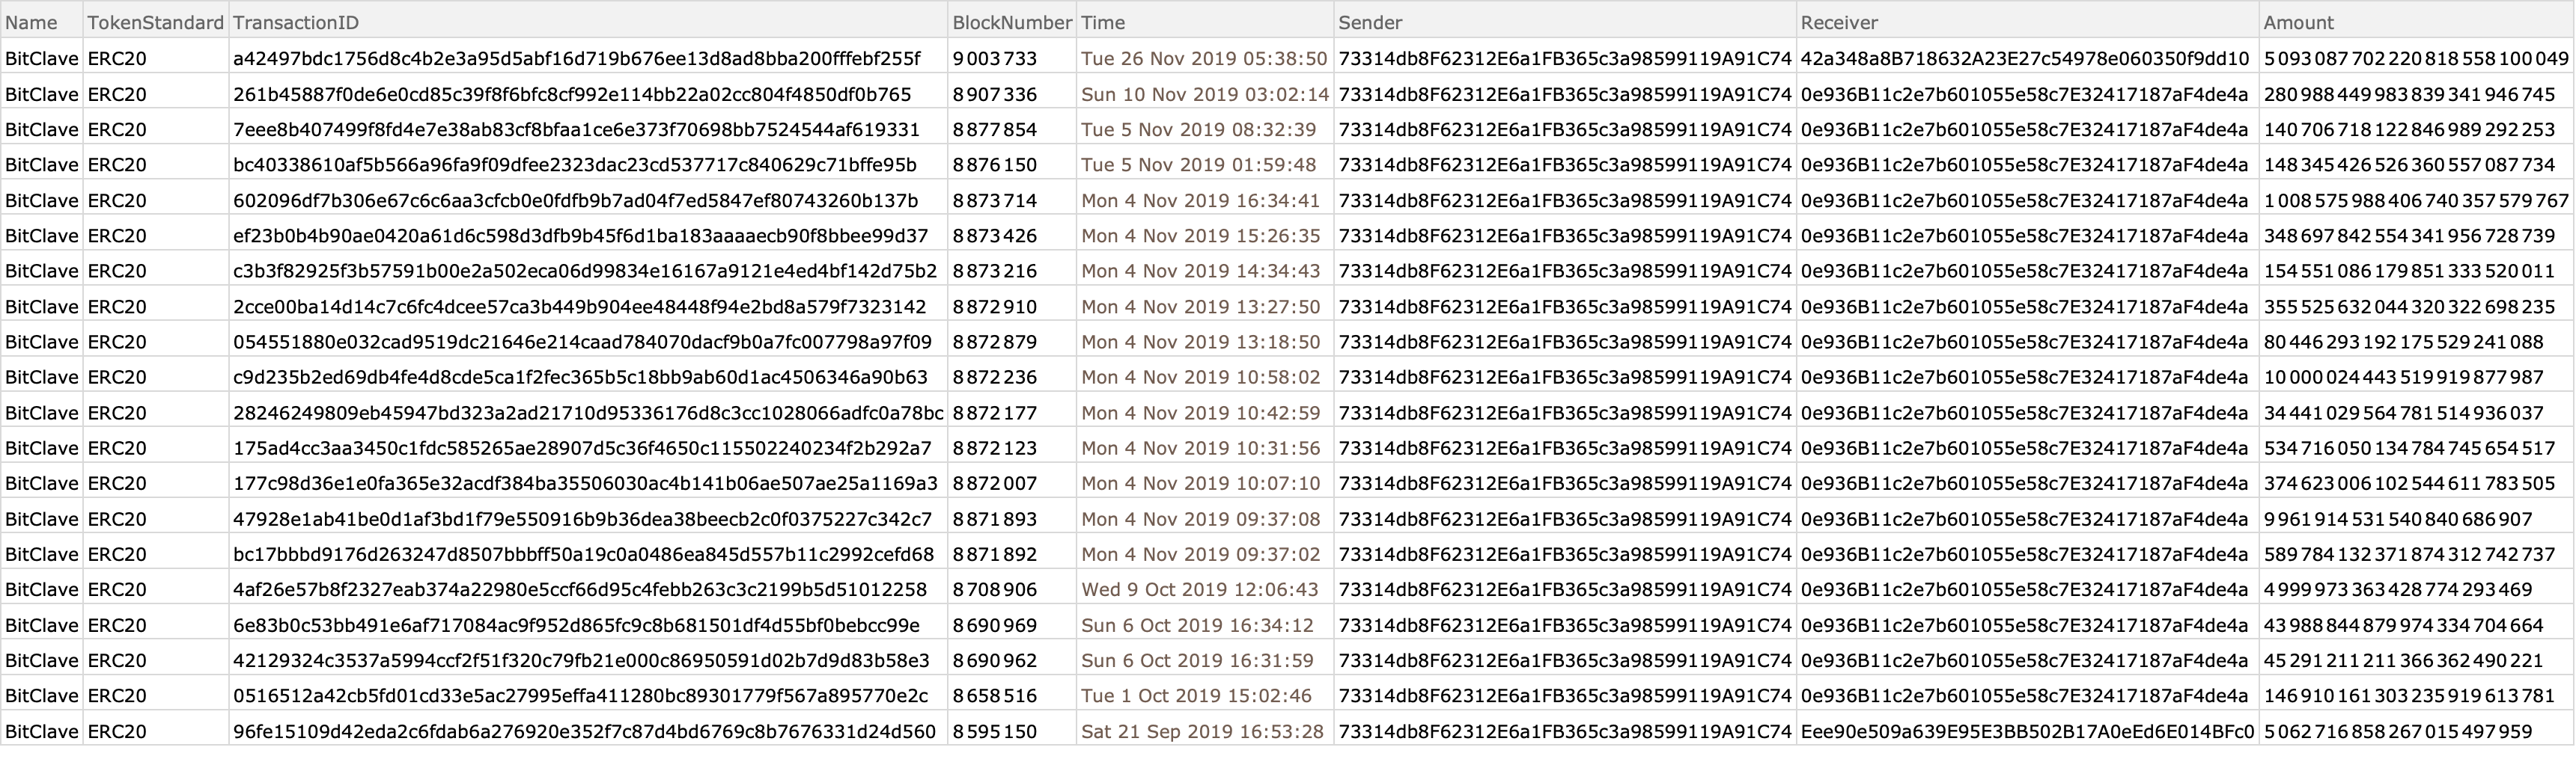
Task: Select transaction ID starting 0516512a42cb5fd0
Action: [x=580, y=695]
